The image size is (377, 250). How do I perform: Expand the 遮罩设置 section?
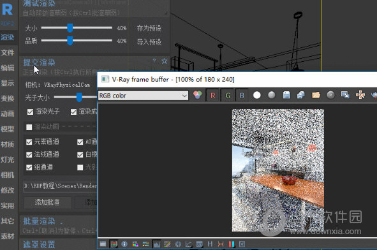point(39,244)
